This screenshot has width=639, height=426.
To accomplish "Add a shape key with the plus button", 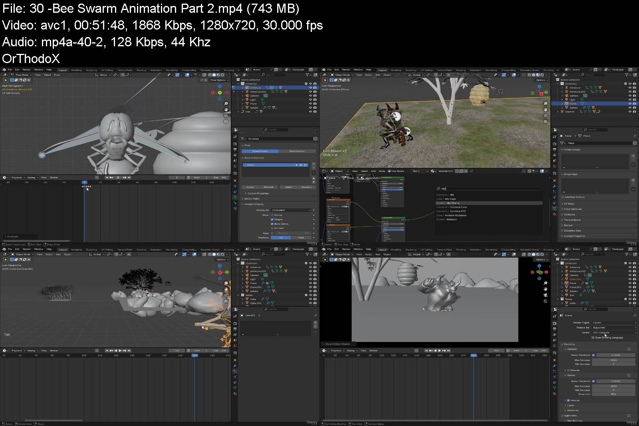I will [633, 180].
